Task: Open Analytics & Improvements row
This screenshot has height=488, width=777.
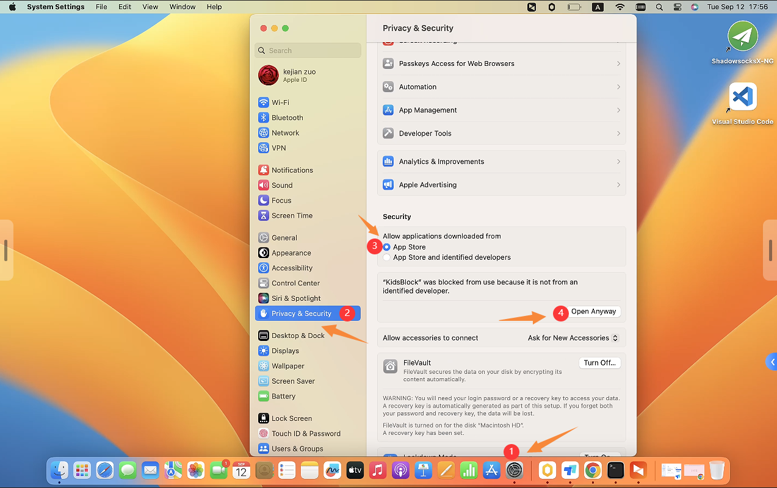Action: click(x=502, y=162)
